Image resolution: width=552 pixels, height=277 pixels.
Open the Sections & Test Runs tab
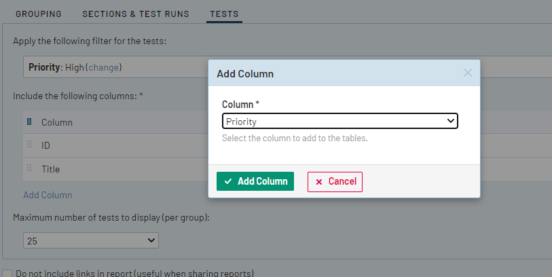coord(136,14)
